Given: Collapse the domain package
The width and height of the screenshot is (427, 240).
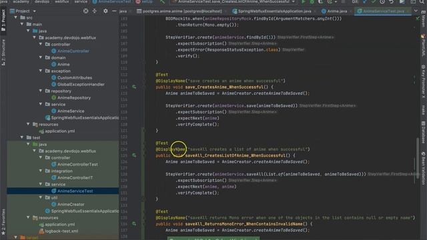Looking at the screenshot, I should coord(41,57).
